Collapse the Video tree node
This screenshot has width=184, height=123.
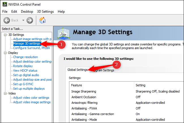[x=6, y=93]
